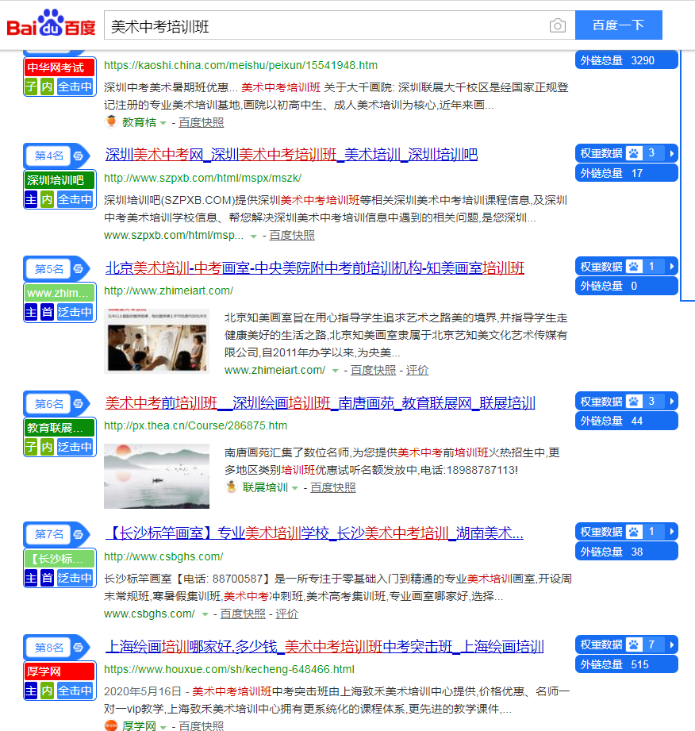Screen dimensions: 695x731
Task: Open dropdown arrow after www.szpxb.com/html/msp...
Action: click(x=254, y=237)
